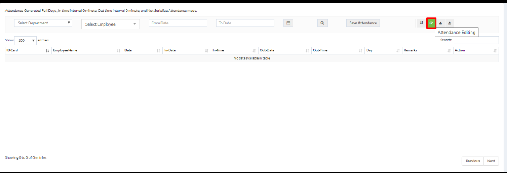Image resolution: width=507 pixels, height=173 pixels.
Task: Sort table by Action column
Action: (x=476, y=50)
